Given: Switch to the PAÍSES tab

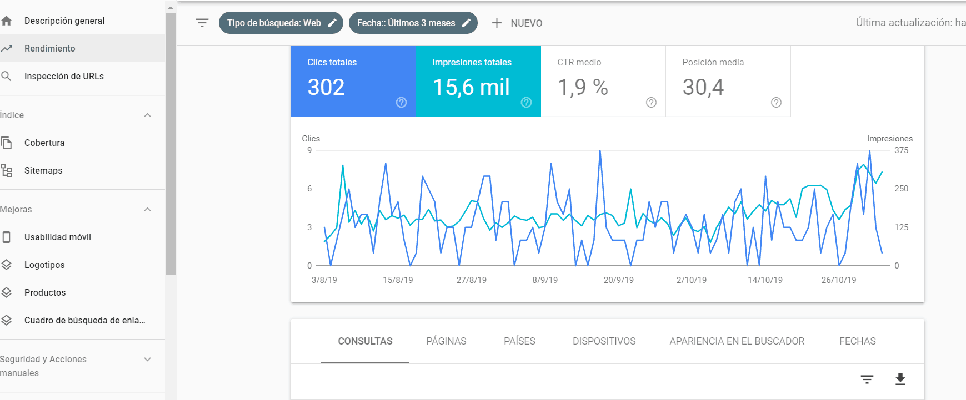Looking at the screenshot, I should [x=519, y=341].
